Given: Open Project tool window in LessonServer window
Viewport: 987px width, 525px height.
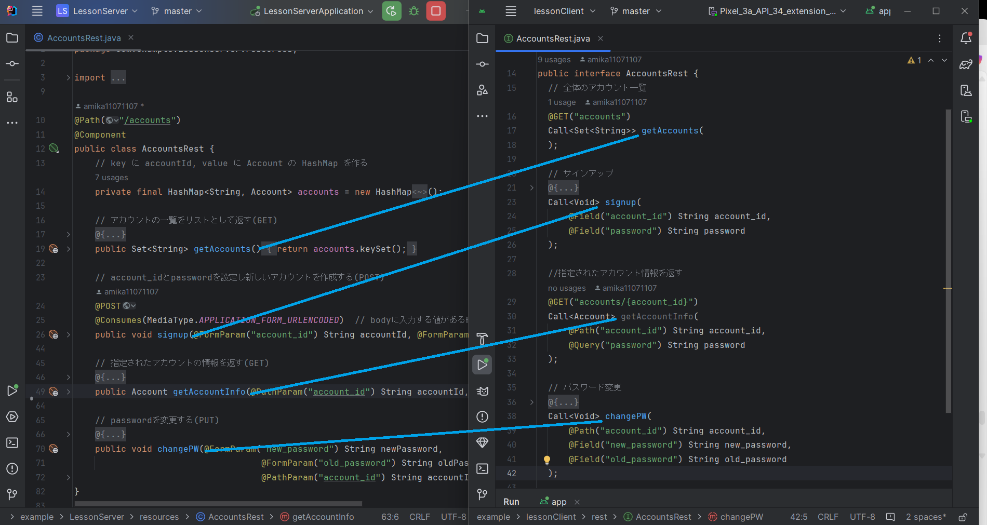Looking at the screenshot, I should tap(12, 38).
